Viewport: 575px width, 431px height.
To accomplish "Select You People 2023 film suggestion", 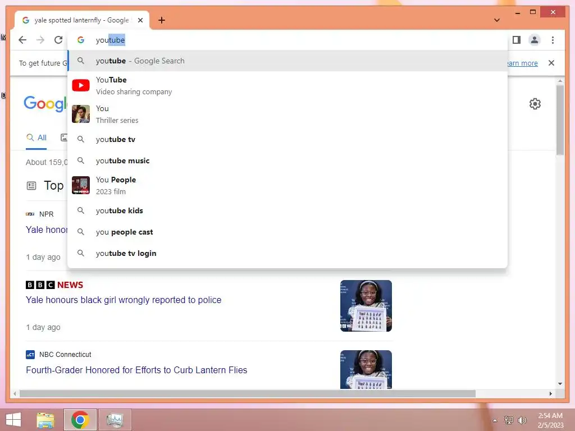I will click(288, 185).
